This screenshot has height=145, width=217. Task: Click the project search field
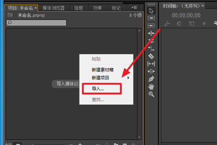click(37, 23)
